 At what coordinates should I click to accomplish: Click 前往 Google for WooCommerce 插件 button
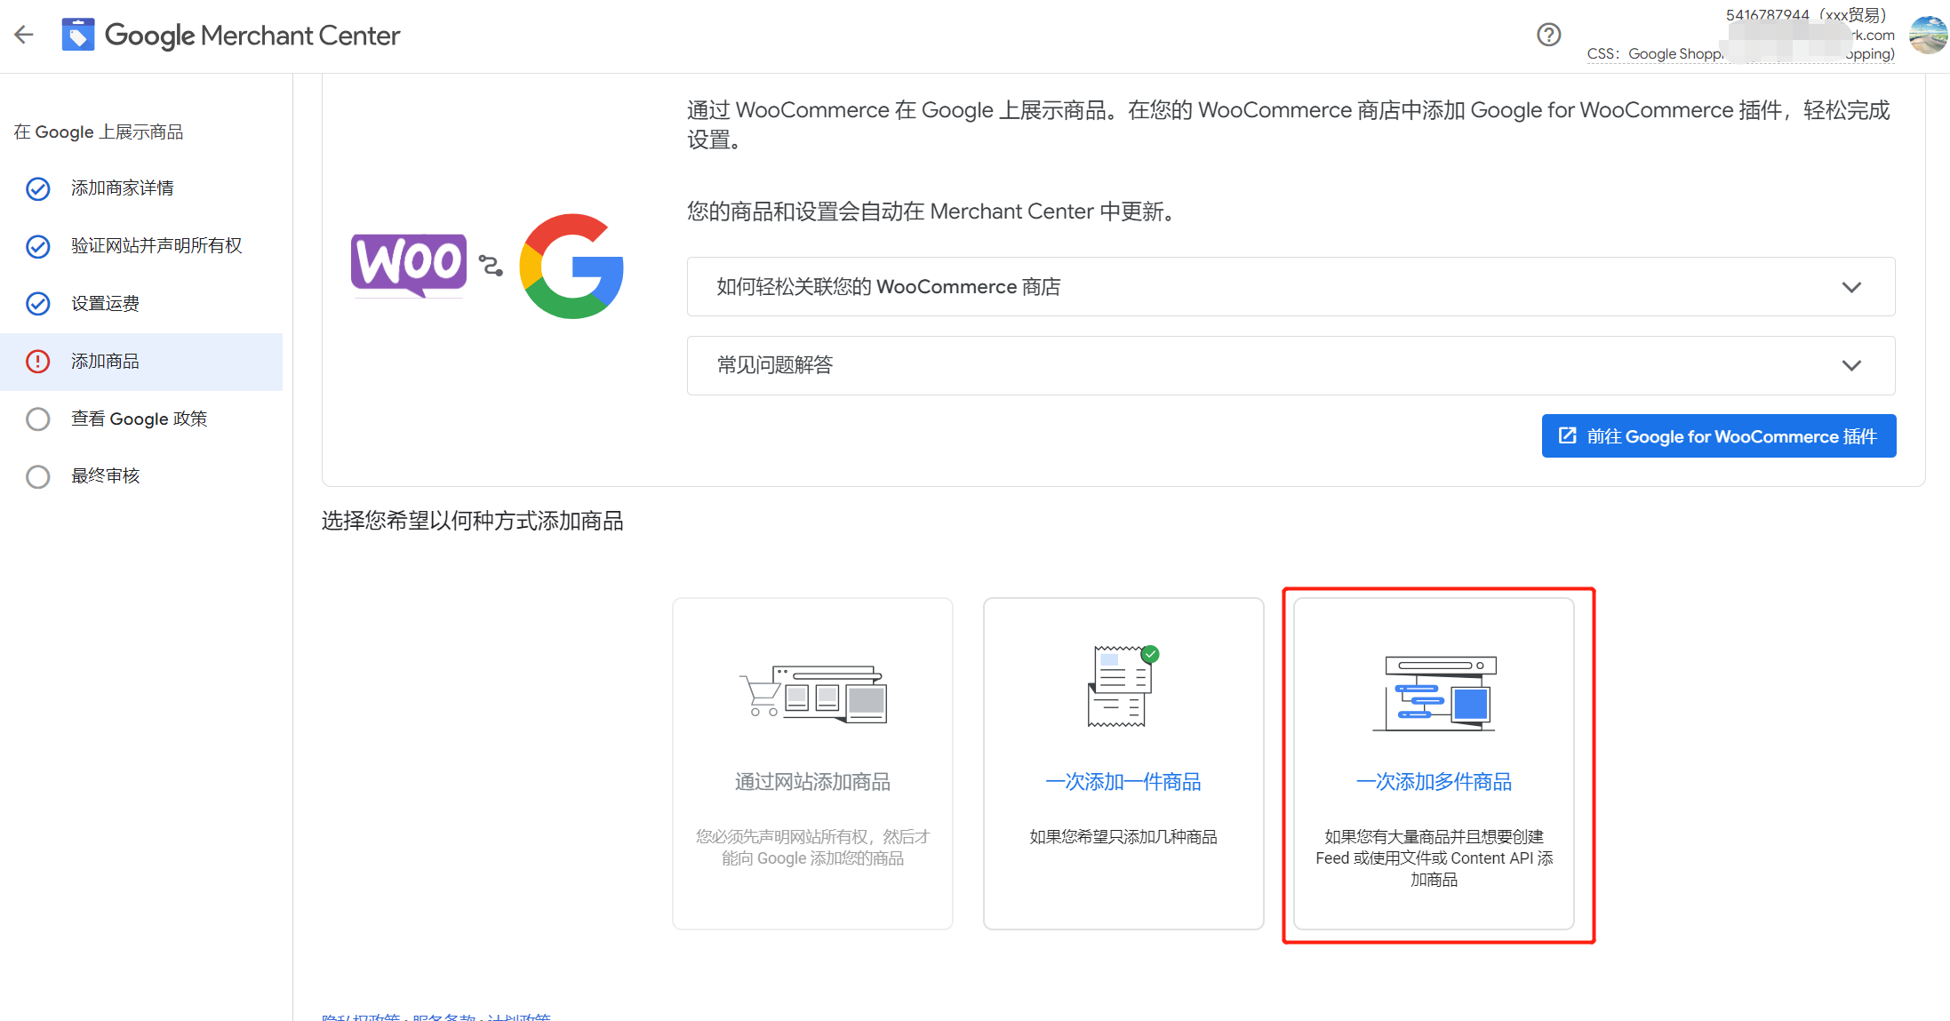[x=1719, y=436]
